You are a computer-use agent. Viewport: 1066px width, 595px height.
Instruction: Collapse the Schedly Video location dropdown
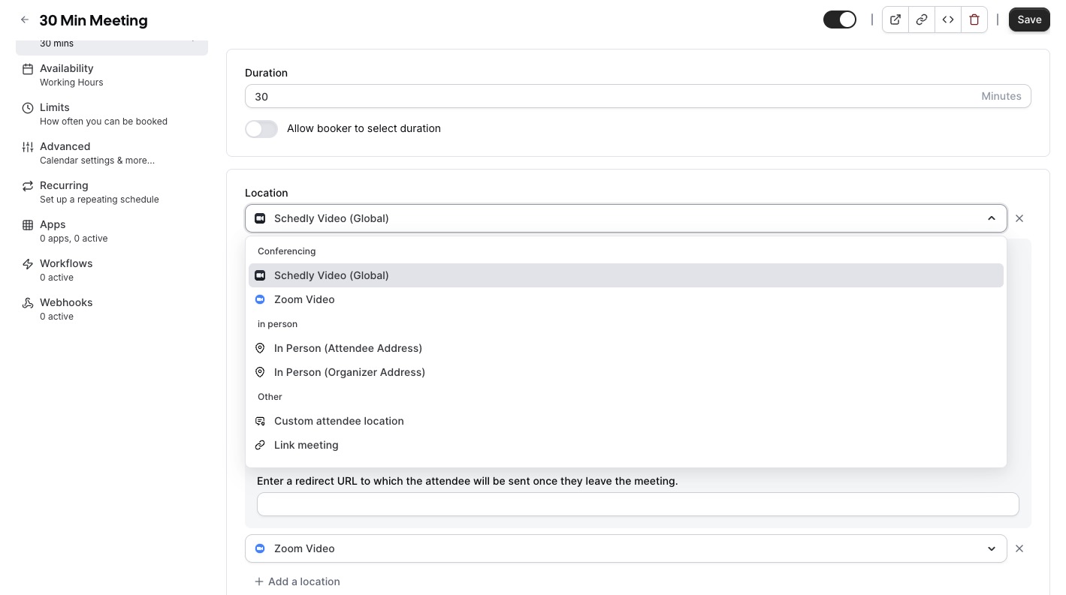tap(992, 218)
